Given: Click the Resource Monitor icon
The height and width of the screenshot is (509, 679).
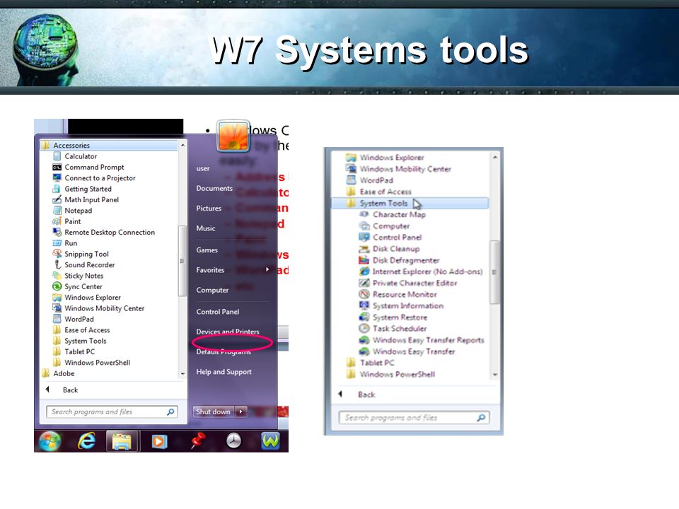Looking at the screenshot, I should click(364, 294).
